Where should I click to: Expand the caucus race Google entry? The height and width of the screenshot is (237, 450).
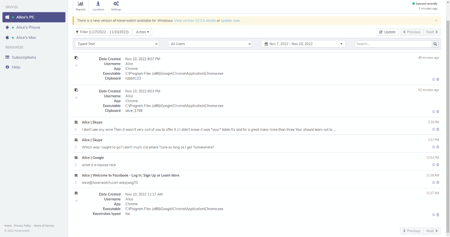[76, 165]
